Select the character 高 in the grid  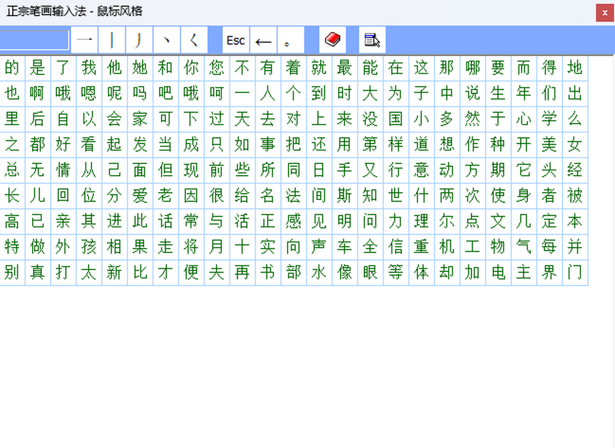coord(12,221)
